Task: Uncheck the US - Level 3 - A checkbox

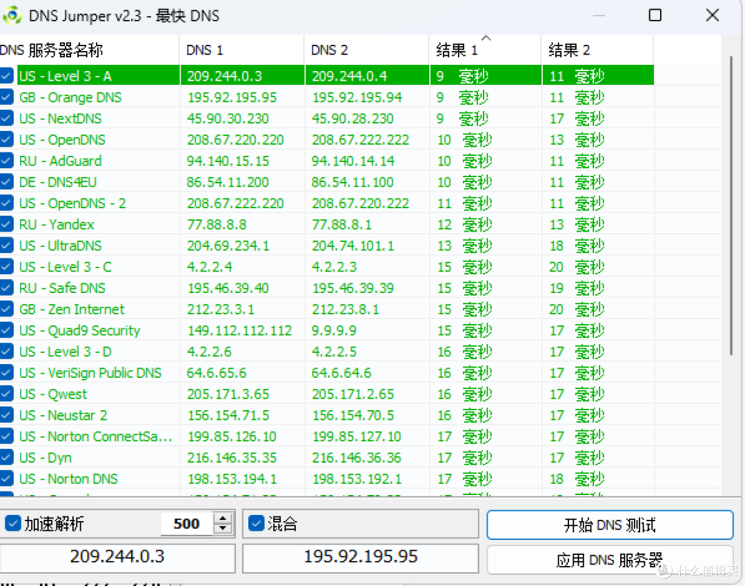Action: point(6,76)
